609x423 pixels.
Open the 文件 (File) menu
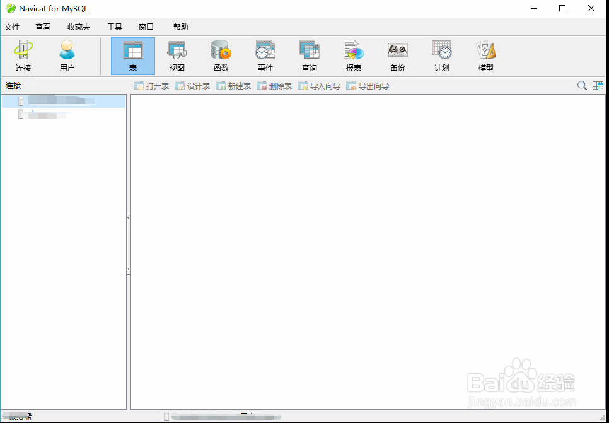click(12, 27)
